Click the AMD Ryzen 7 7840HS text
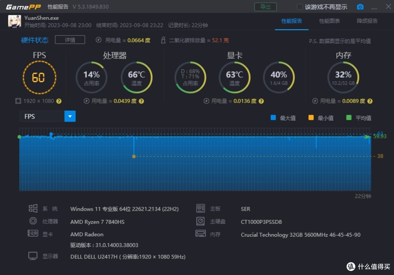The width and height of the screenshot is (394, 275). point(97,222)
